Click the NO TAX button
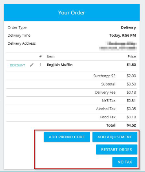Viewport: 145px width, 172px height. [125, 162]
